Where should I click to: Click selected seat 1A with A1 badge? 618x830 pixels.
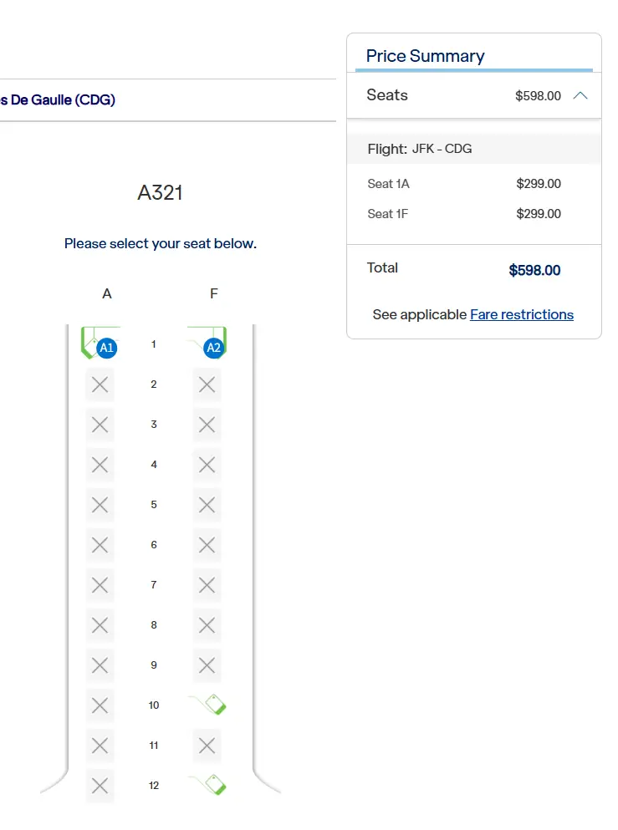click(100, 344)
